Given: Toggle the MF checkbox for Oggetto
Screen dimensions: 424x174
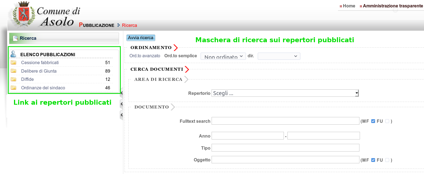Looking at the screenshot, I should click(373, 160).
